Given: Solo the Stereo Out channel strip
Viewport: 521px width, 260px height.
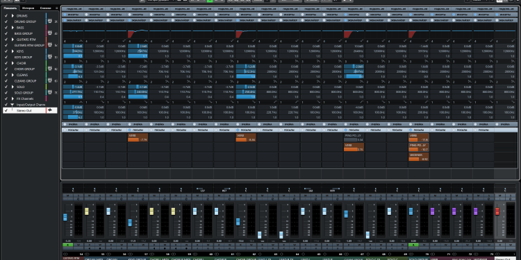Looking at the screenshot, I should tap(511, 196).
